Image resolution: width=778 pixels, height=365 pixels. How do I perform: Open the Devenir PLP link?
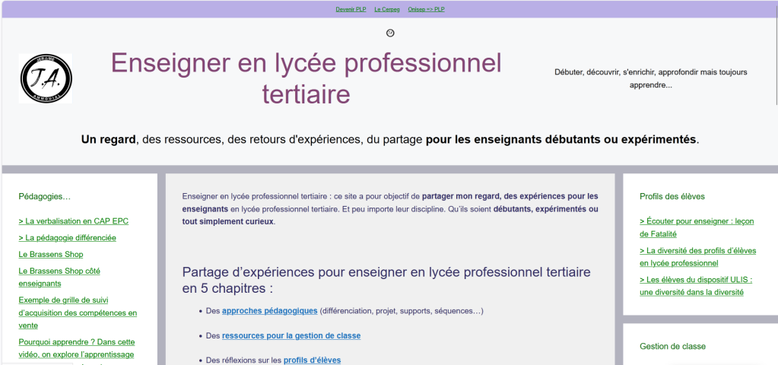coord(351,9)
